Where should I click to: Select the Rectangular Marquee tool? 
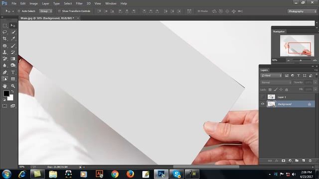tap(4, 25)
